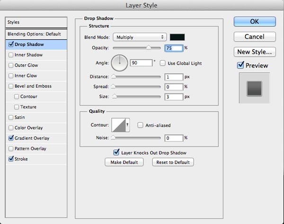Enable the Outer Glow checkbox

[x=11, y=65]
